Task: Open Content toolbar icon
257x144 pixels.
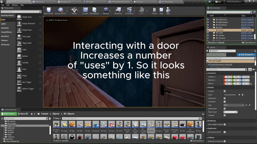Action: point(85,11)
